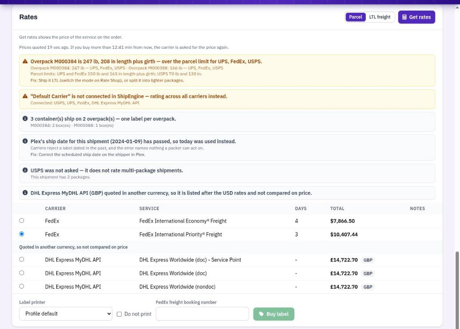Click the page vertical scrollbar thumb
Image resolution: width=460 pixels, height=329 pixels.
pyautogui.click(x=457, y=290)
